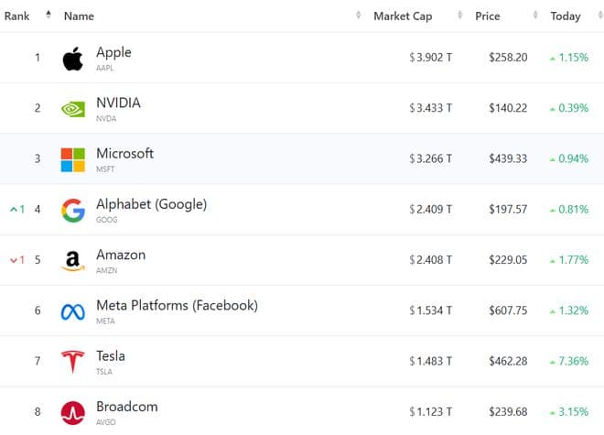The image size is (604, 435).
Task: Sort the list by Price header
Action: [x=487, y=16]
